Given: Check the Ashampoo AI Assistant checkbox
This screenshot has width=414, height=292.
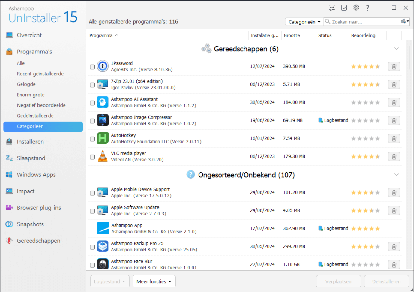Looking at the screenshot, I should 92,103.
